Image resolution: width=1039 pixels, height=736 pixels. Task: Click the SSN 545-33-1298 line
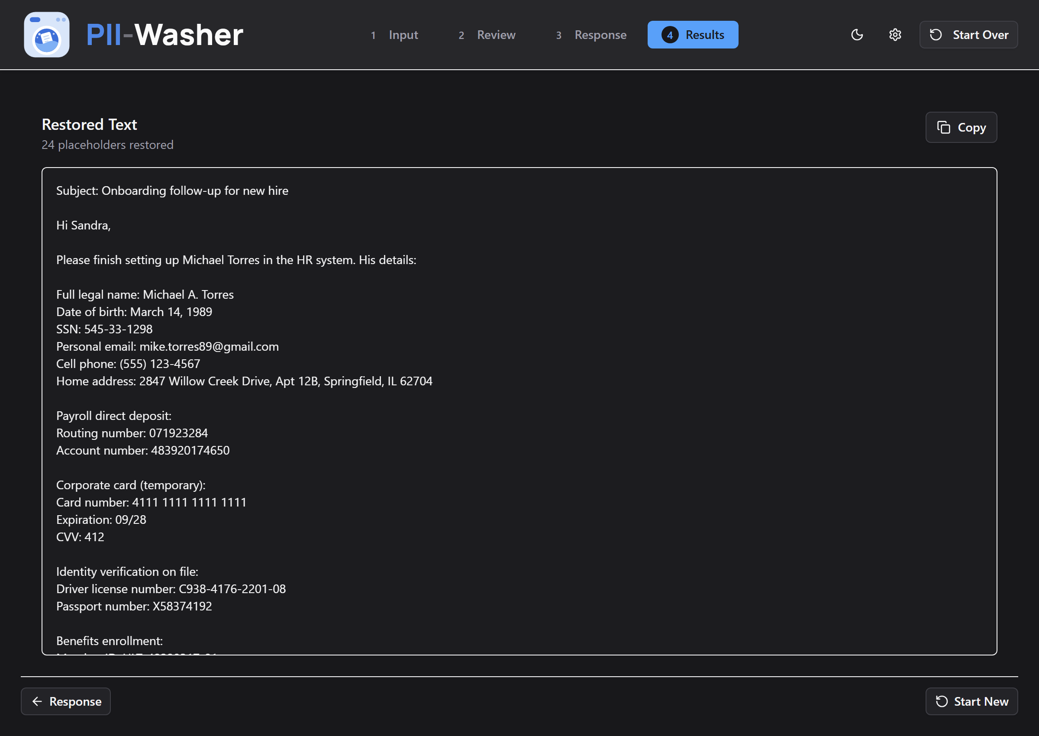tap(104, 329)
